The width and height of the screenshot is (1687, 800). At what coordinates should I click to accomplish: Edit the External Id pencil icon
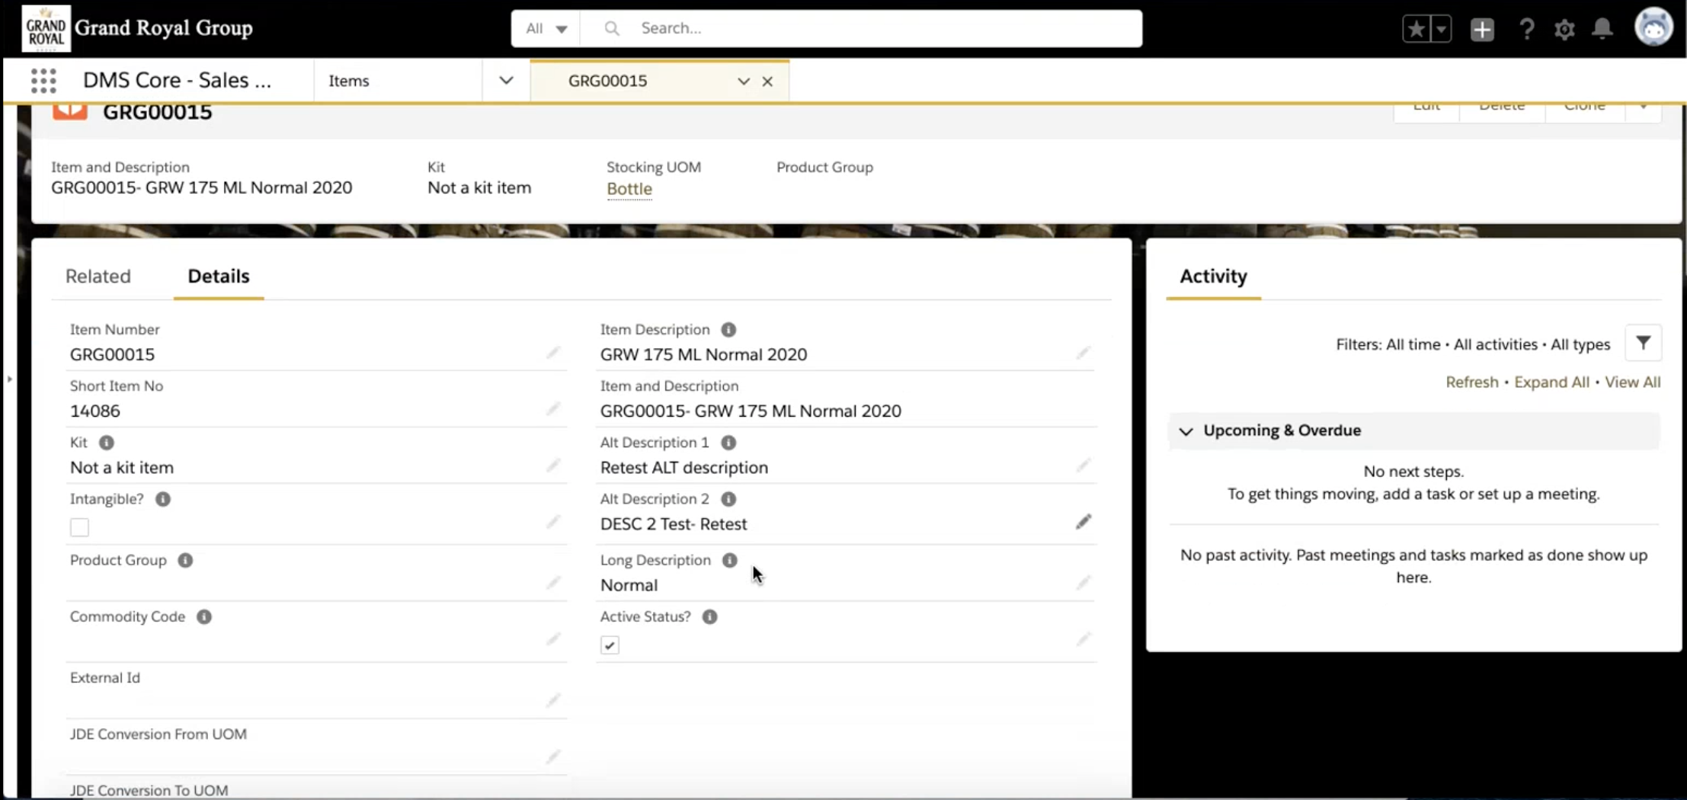553,700
